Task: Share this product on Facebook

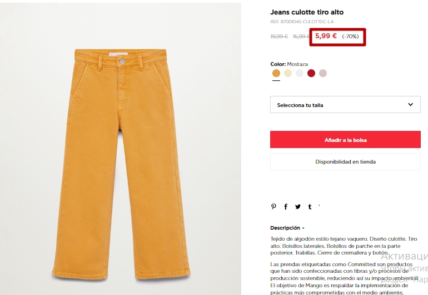Action: [x=286, y=207]
